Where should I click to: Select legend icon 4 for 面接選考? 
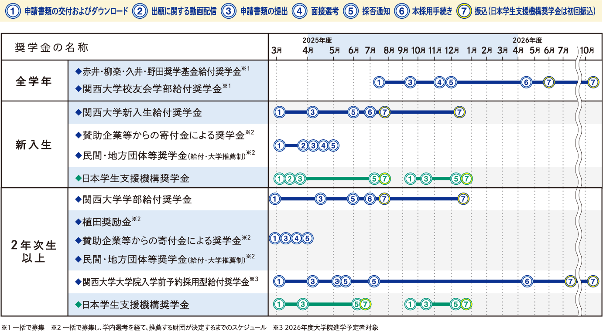click(299, 11)
